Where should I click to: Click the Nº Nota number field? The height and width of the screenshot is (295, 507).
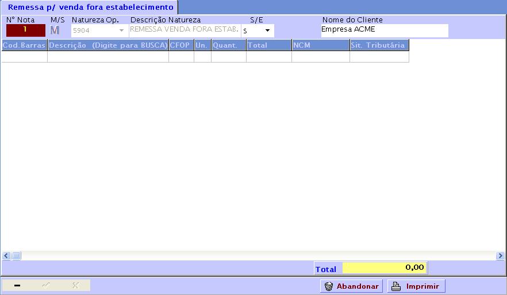(x=25, y=30)
